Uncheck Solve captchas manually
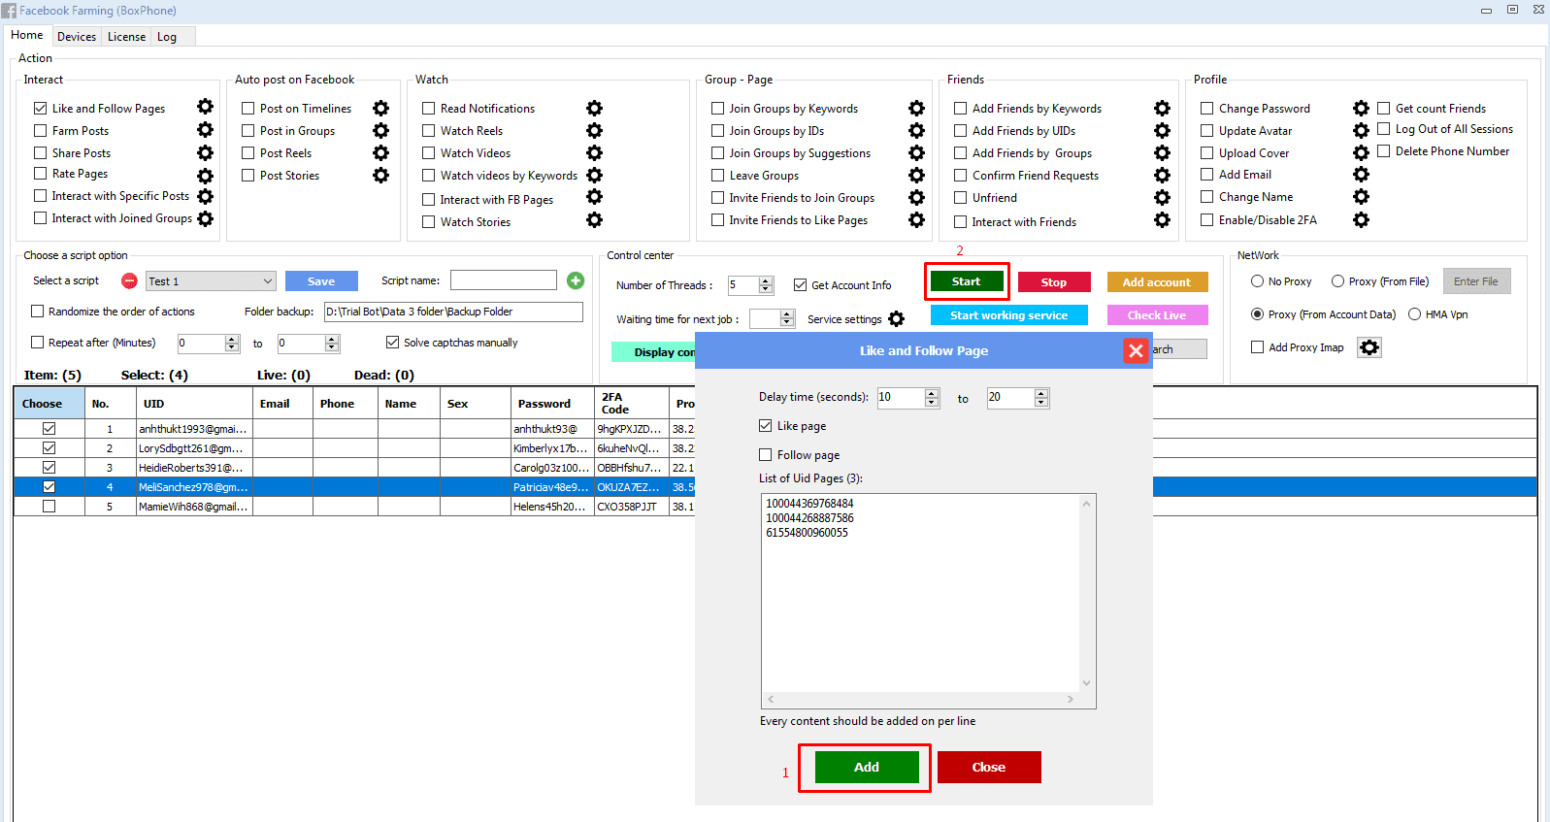1550x822 pixels. (x=392, y=342)
